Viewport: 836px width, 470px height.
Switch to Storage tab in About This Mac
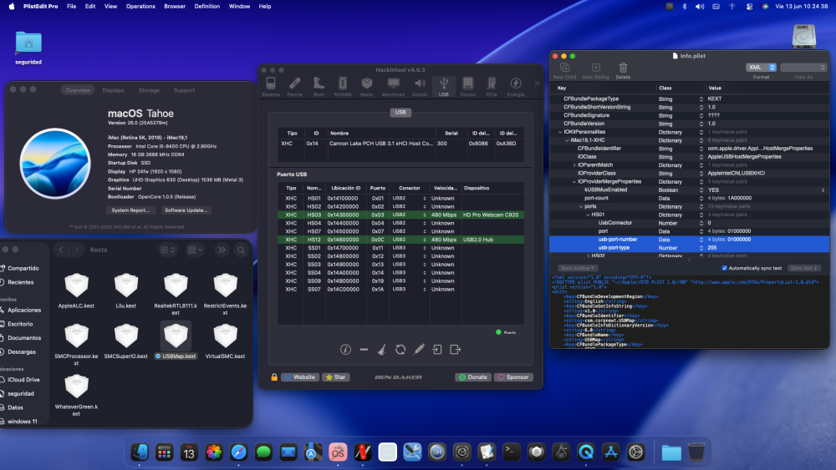pos(149,90)
